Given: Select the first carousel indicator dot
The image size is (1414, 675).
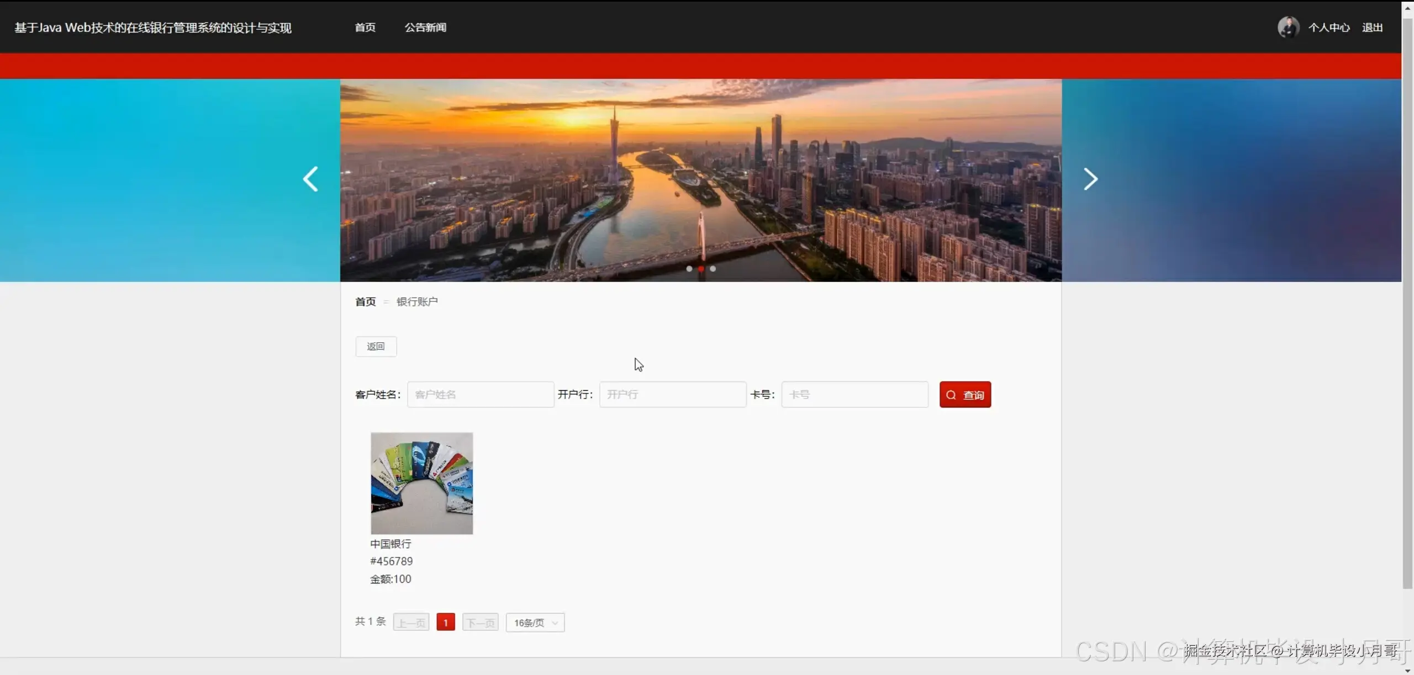Looking at the screenshot, I should pyautogui.click(x=689, y=269).
